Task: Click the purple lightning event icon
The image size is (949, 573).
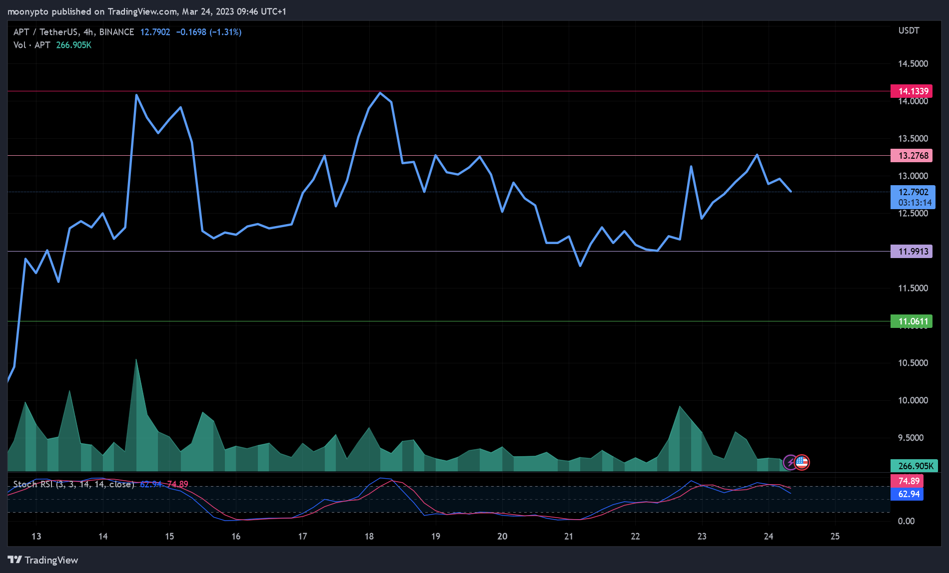Action: pyautogui.click(x=790, y=463)
